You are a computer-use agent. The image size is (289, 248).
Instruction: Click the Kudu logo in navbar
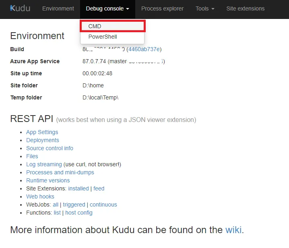tap(20, 8)
